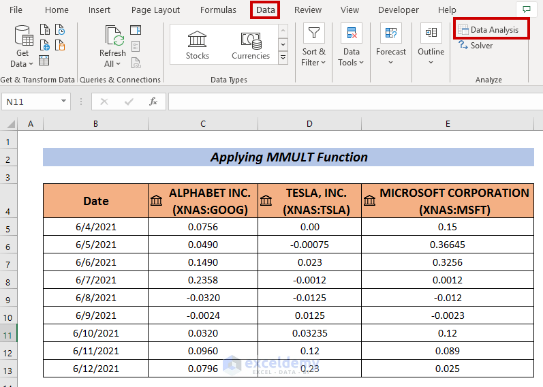Image resolution: width=543 pixels, height=387 pixels.
Task: Click the Select All corner triangle
Action: [x=10, y=124]
